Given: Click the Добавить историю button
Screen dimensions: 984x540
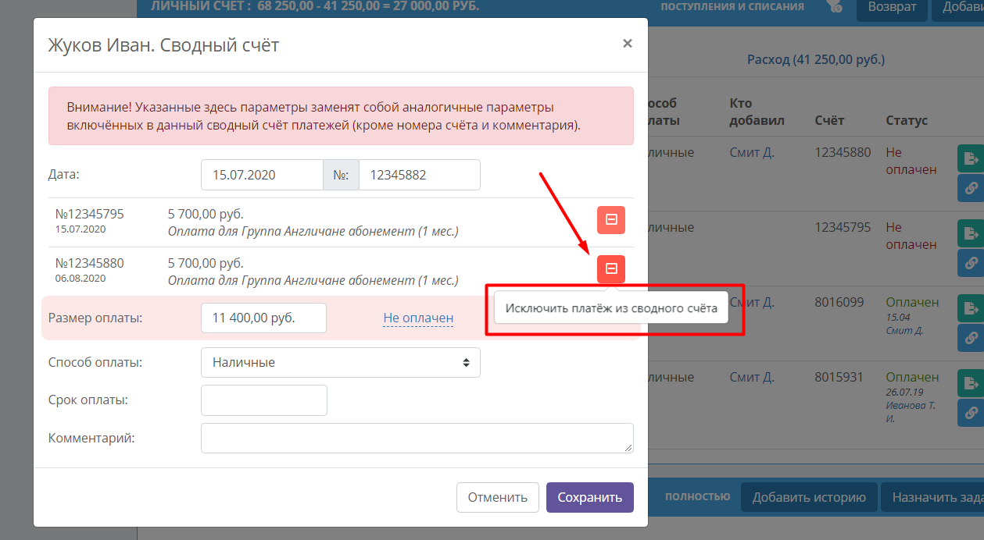Looking at the screenshot, I should pos(809,497).
